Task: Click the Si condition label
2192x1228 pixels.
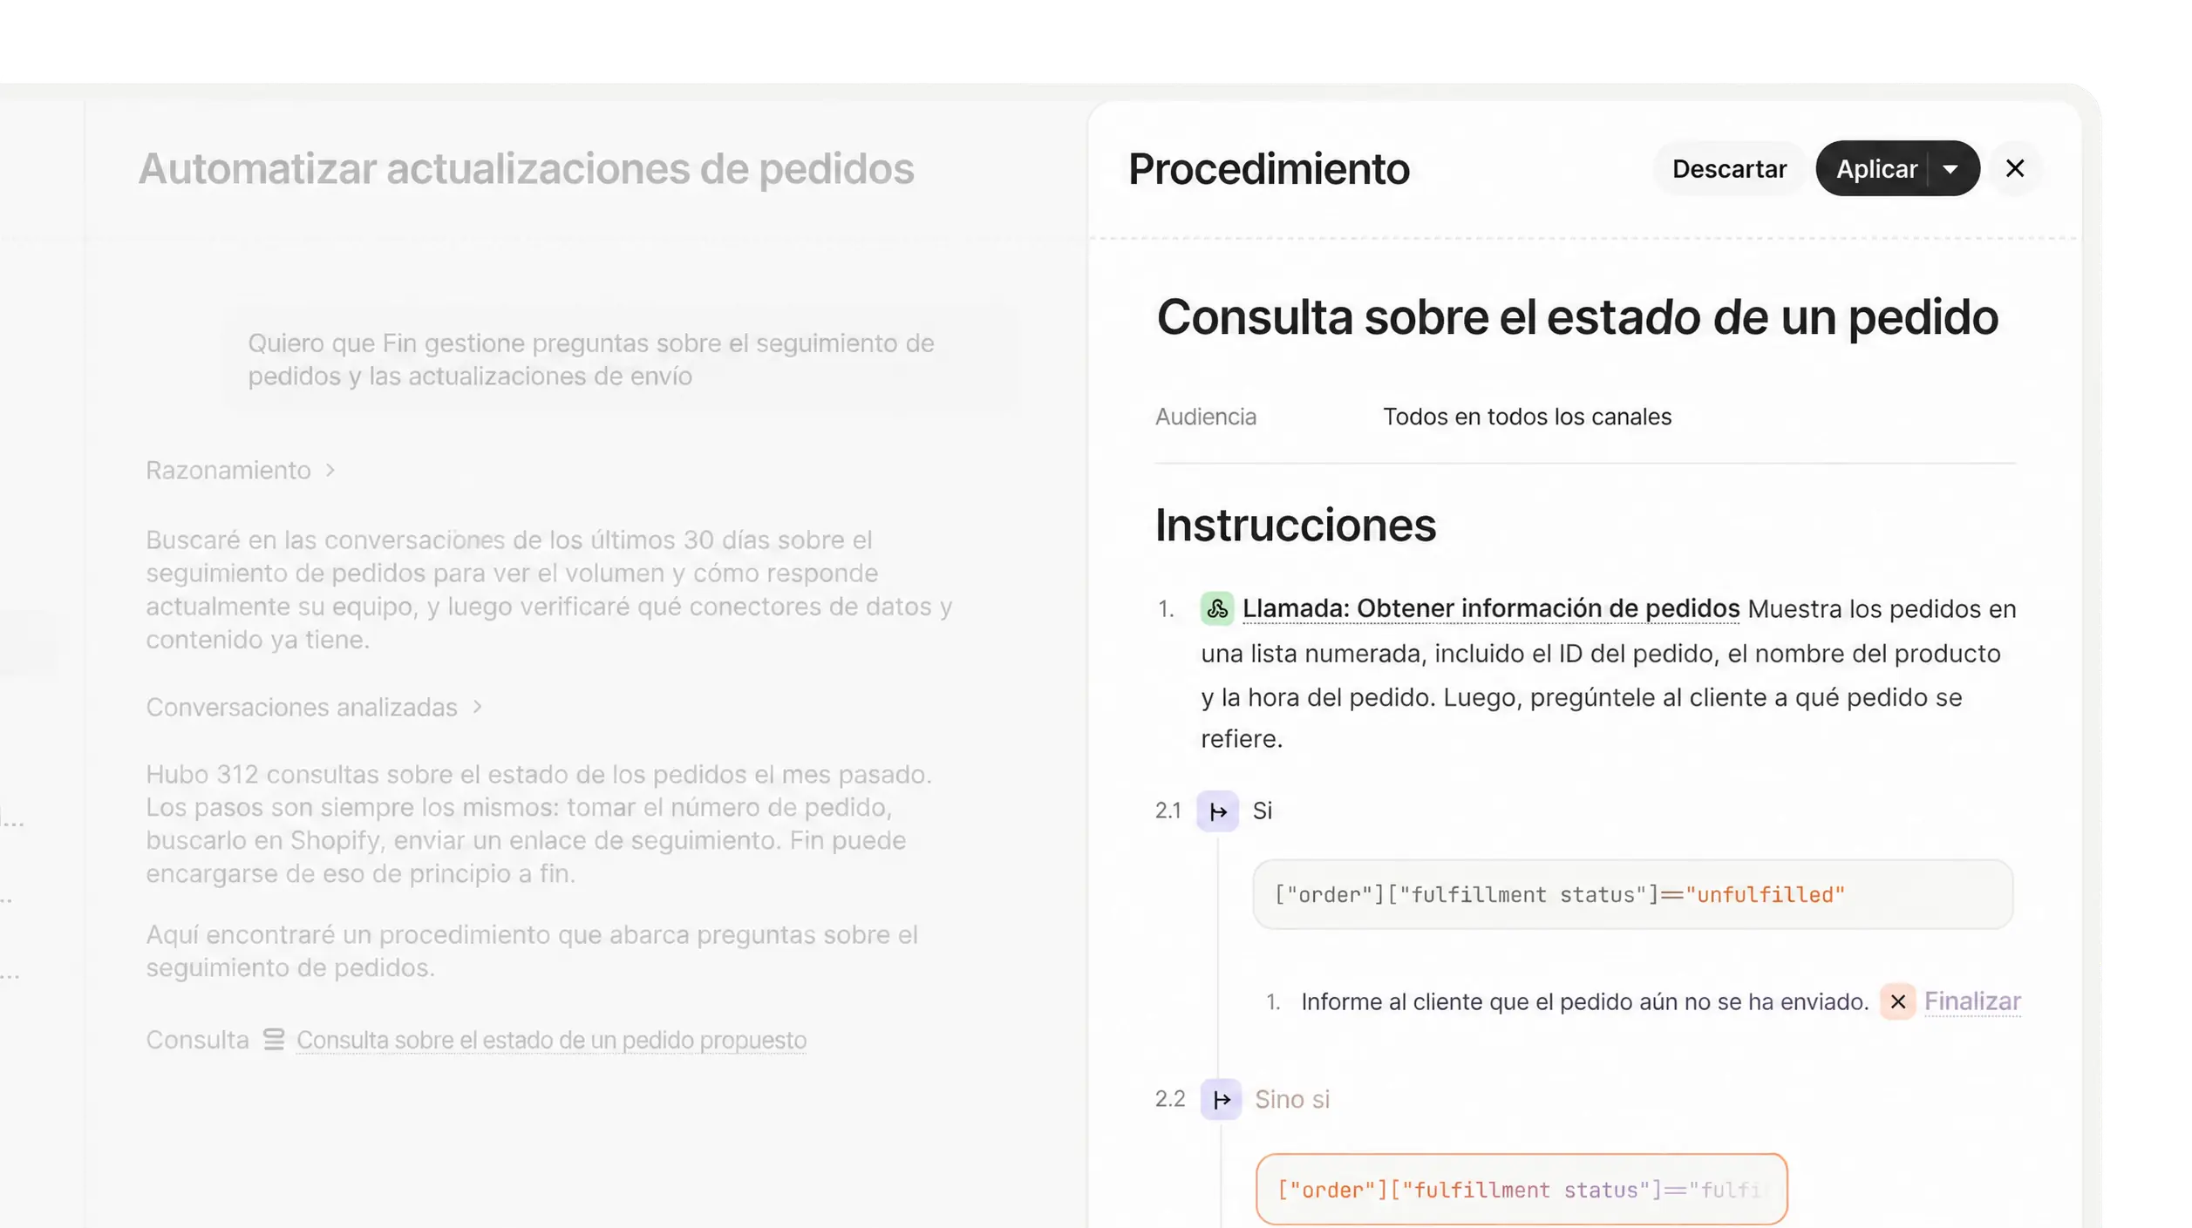Action: point(1262,811)
